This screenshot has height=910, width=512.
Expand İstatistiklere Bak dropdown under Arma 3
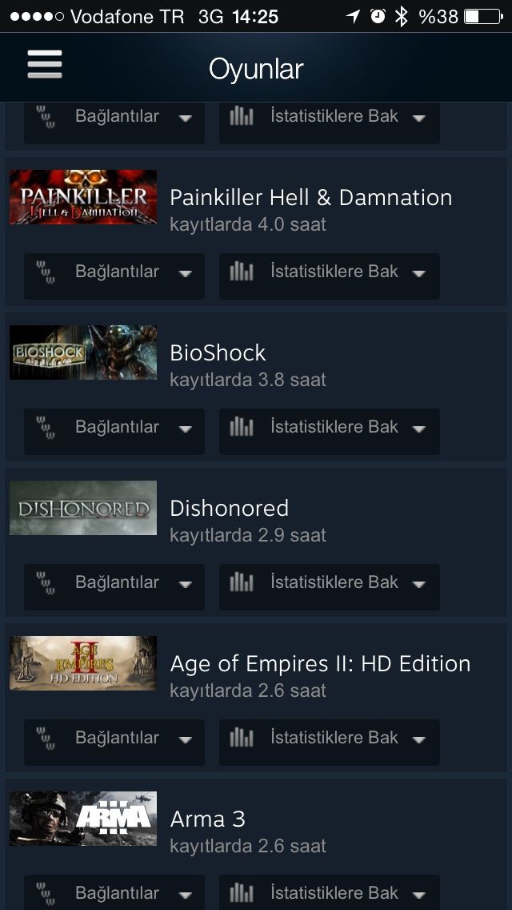coord(330,892)
